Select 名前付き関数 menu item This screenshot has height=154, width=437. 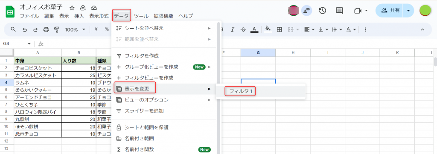point(164,149)
